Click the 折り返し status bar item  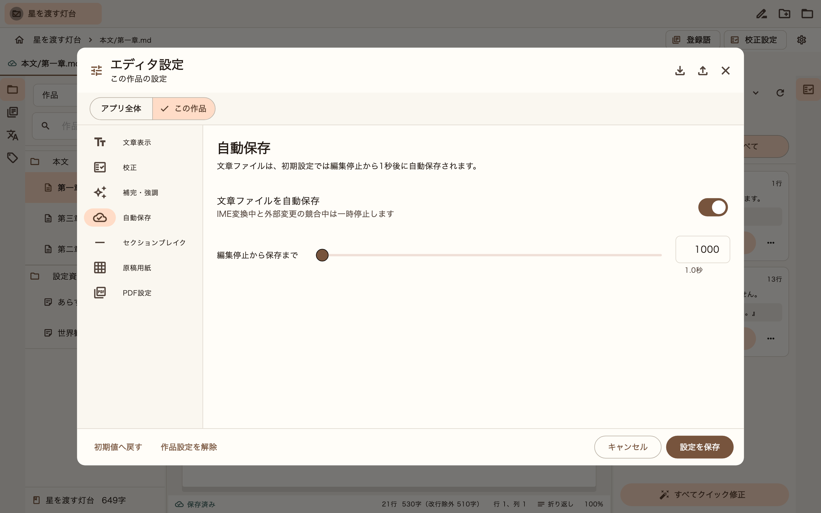tap(555, 504)
